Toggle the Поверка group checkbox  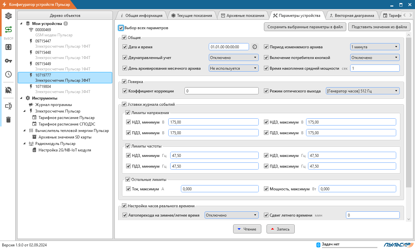coord(124,82)
